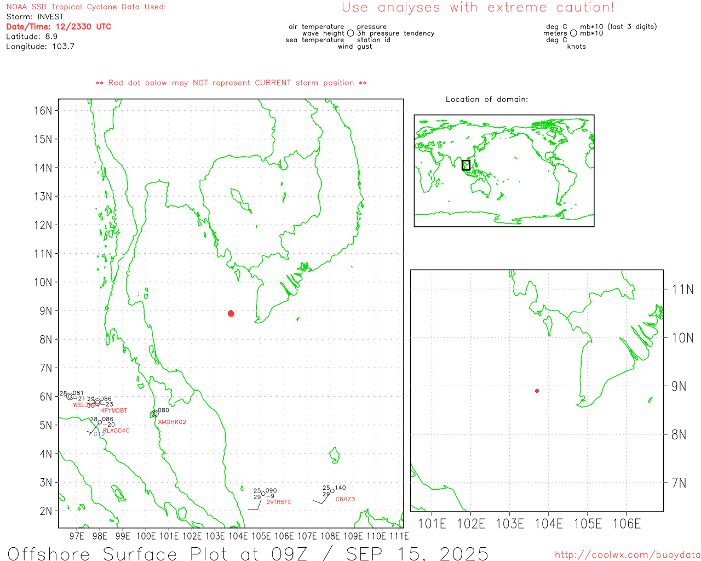The width and height of the screenshot is (701, 561).
Task: Click the pressure value 090 near 2VTR5FE
Action: (x=271, y=491)
